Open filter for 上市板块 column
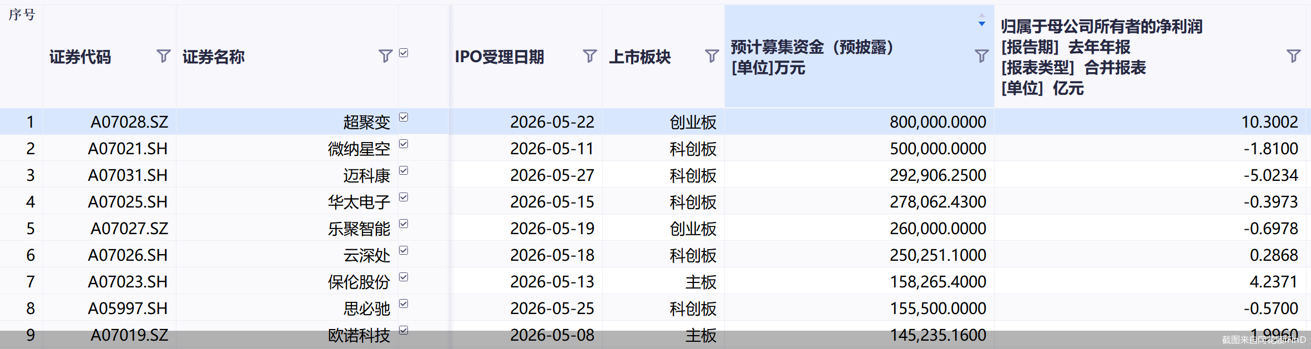The width and height of the screenshot is (1311, 349). pos(712,56)
